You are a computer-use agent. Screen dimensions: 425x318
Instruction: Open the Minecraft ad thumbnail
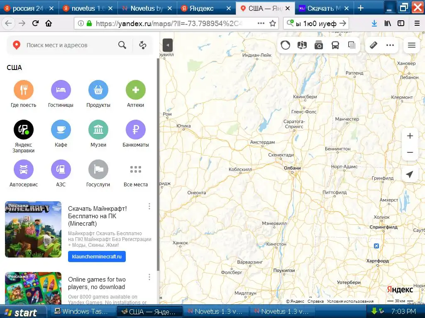(x=33, y=229)
